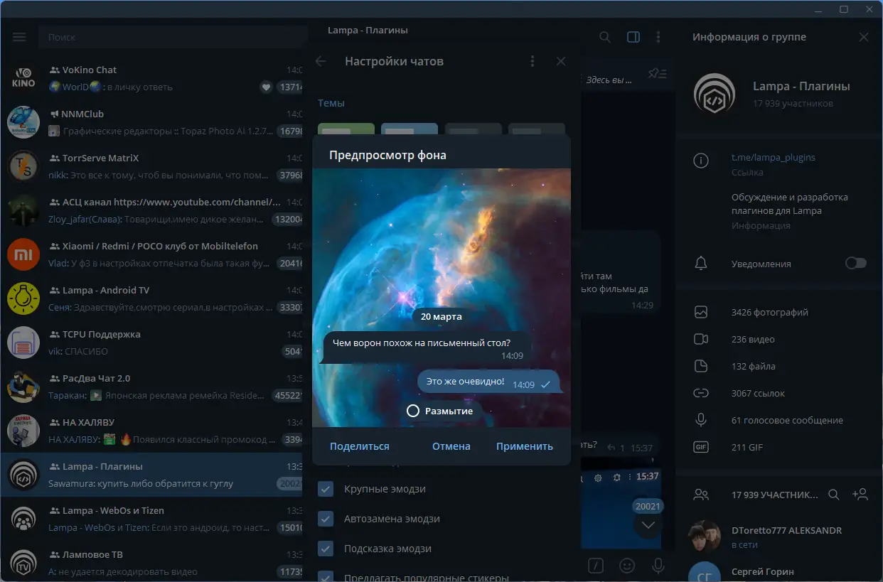883x582 pixels.
Task: Open bot commands slash icon
Action: point(596,566)
